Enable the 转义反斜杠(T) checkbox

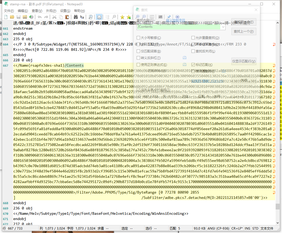[138, 58]
